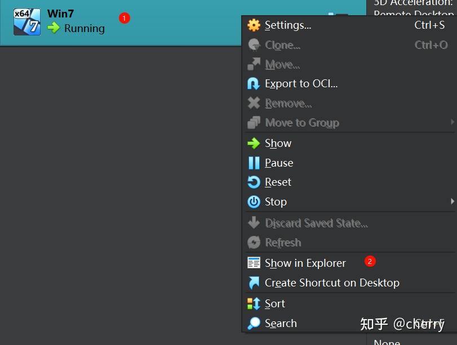This screenshot has height=345, width=457.
Task: Expand the Stop submenu arrow
Action: (x=452, y=201)
